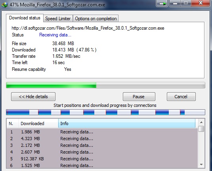Select connection row 2 with 4.323 MB
This screenshot has width=212, height=171.
[102, 139]
